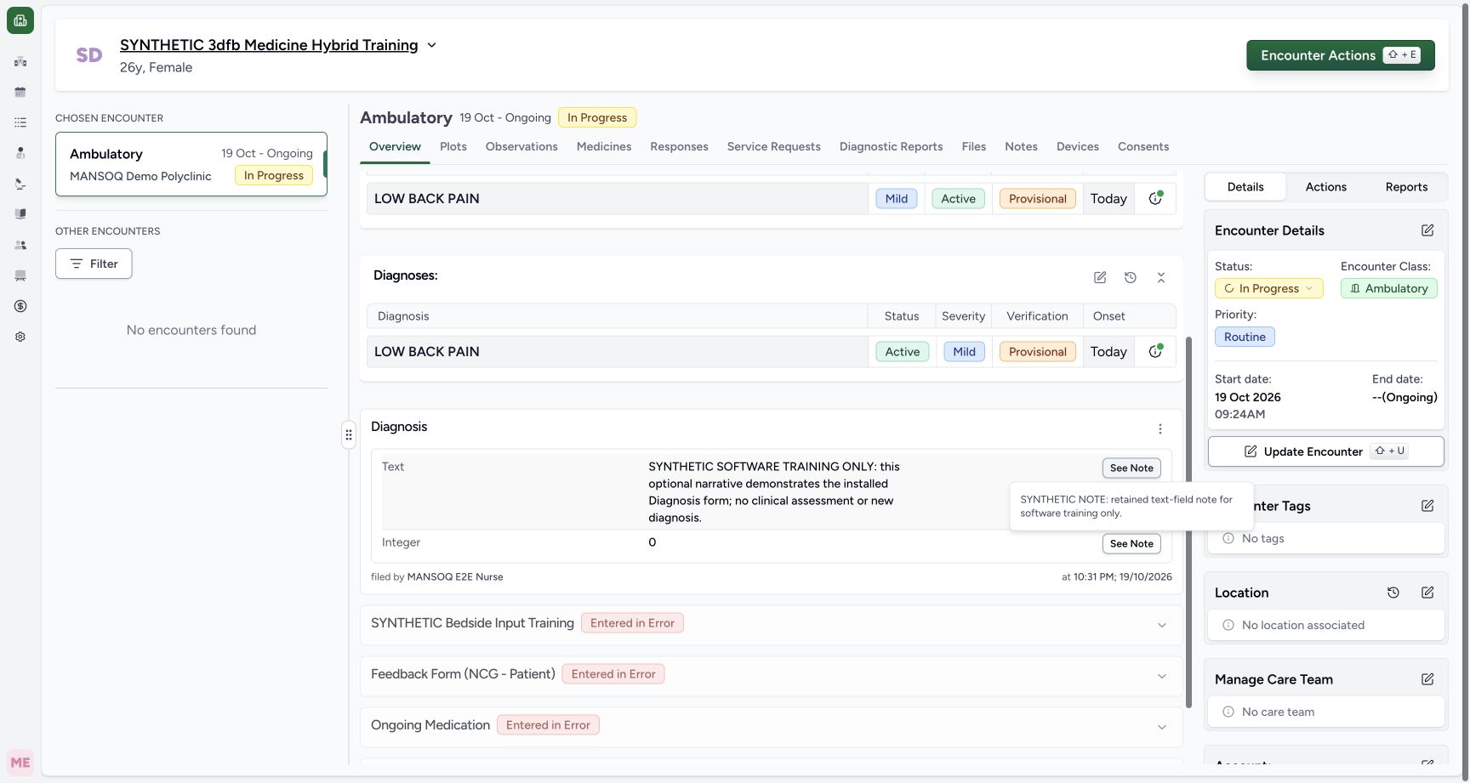
Task: Open the Service Requests tab
Action: point(774,146)
